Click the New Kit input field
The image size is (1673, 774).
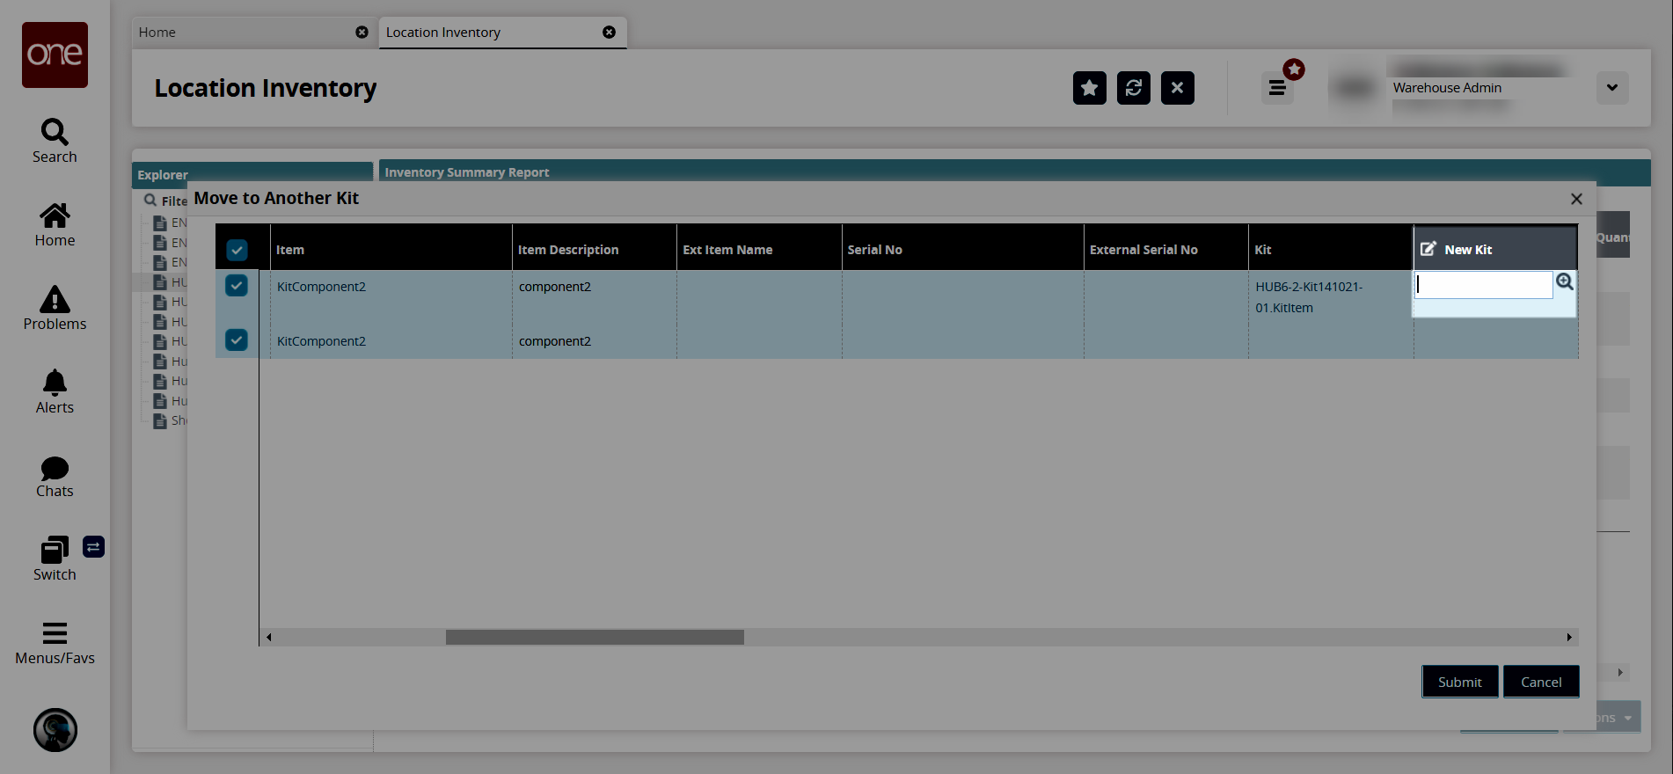pyautogui.click(x=1484, y=284)
